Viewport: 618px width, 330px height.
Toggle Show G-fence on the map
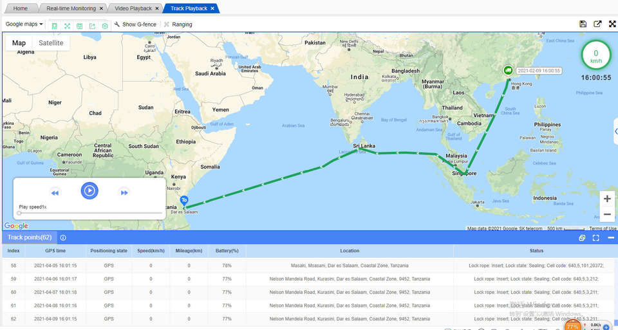(x=135, y=24)
